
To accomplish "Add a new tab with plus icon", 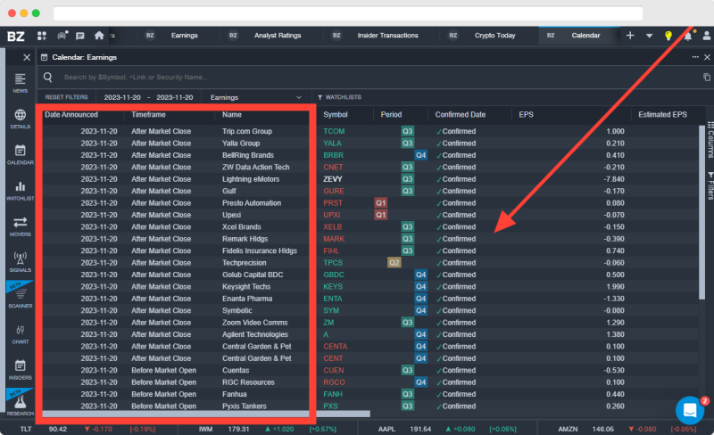I will [630, 35].
